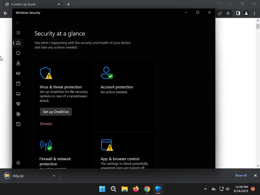This screenshot has height=195, width=260.
Task: Open Protection history clock icon
Action: click(x=18, y=124)
